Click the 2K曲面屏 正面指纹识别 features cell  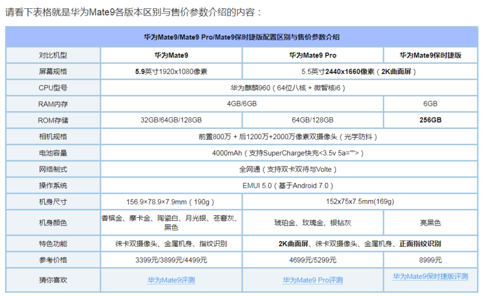tap(360, 244)
